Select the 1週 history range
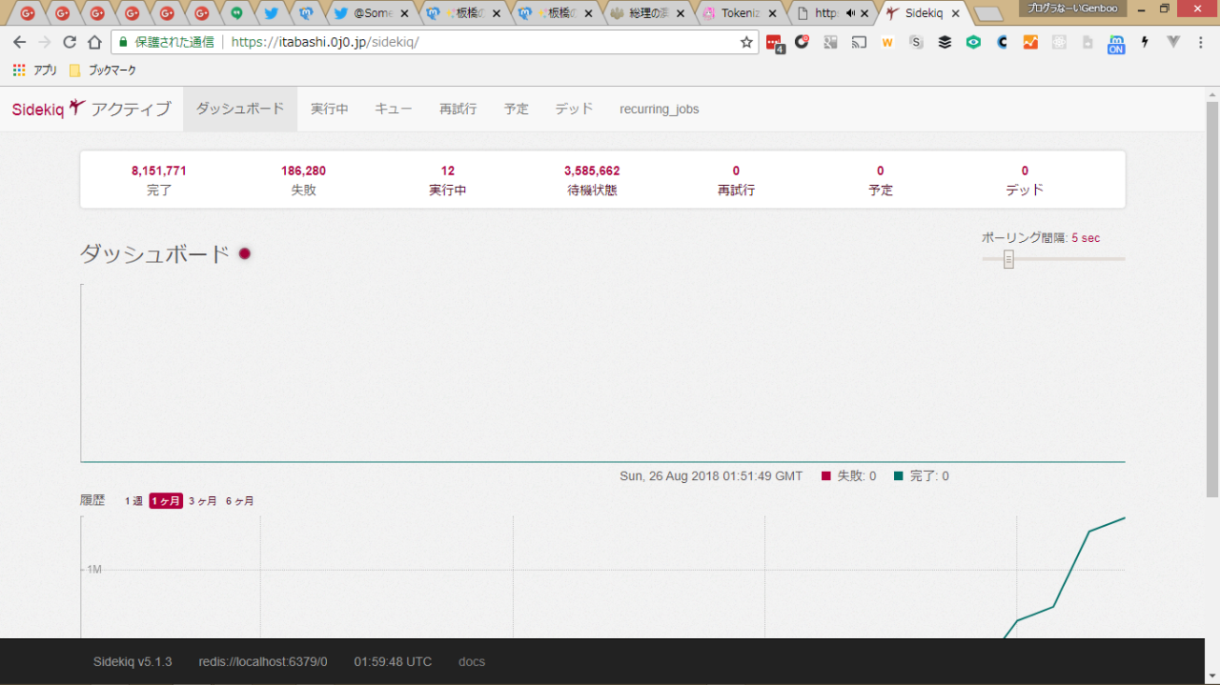The height and width of the screenshot is (685, 1220). tap(133, 501)
